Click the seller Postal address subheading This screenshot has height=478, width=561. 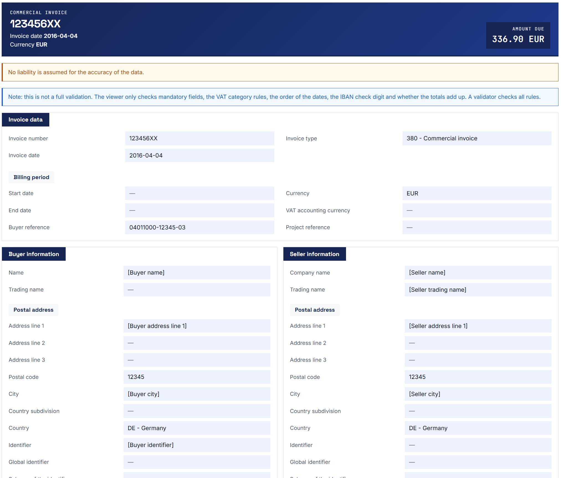315,310
